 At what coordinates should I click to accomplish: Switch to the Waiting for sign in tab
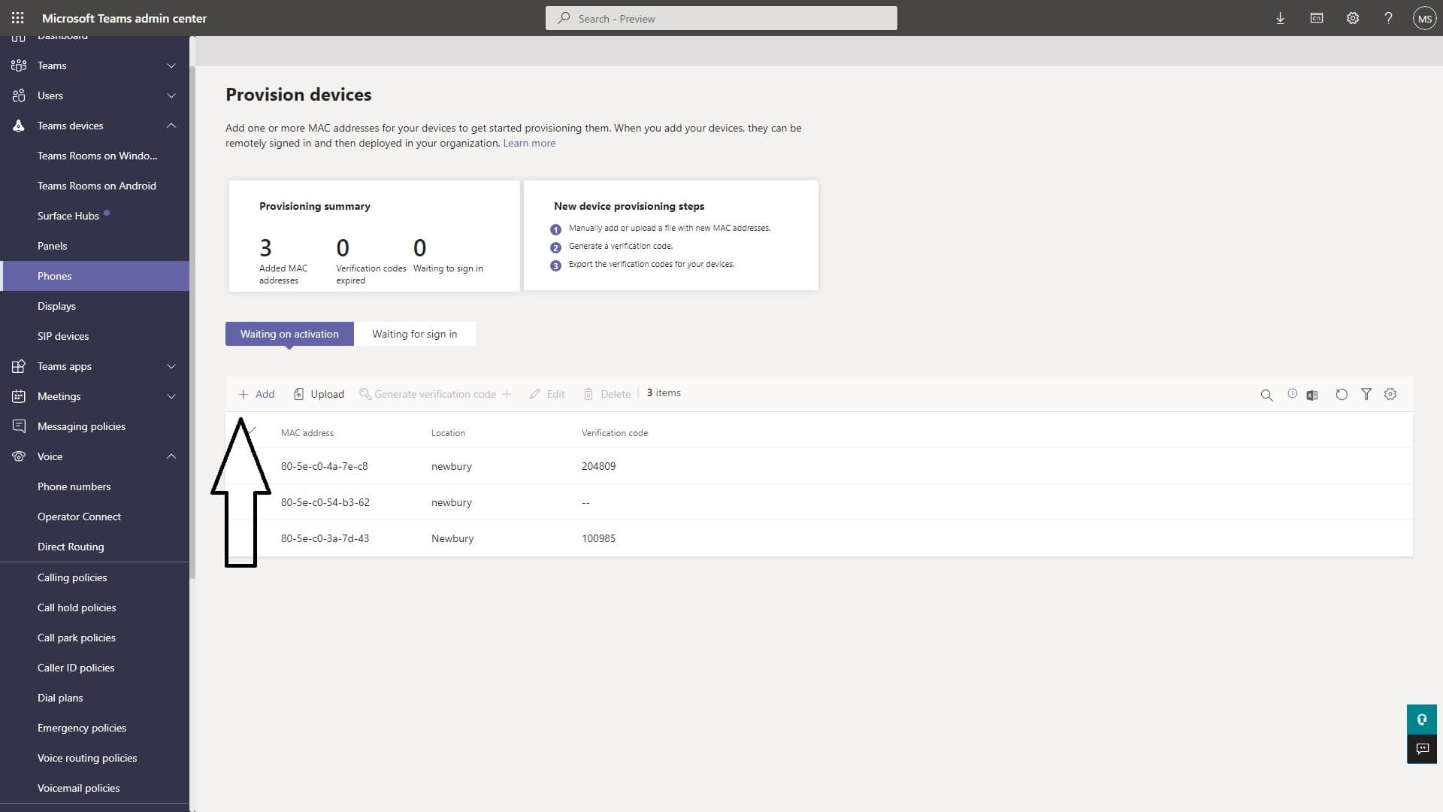tap(414, 334)
